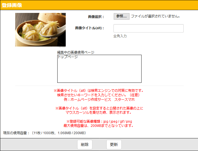Click the 最大使用容量 200MB notice line
Screen dimensions: 198x151
point(99,125)
